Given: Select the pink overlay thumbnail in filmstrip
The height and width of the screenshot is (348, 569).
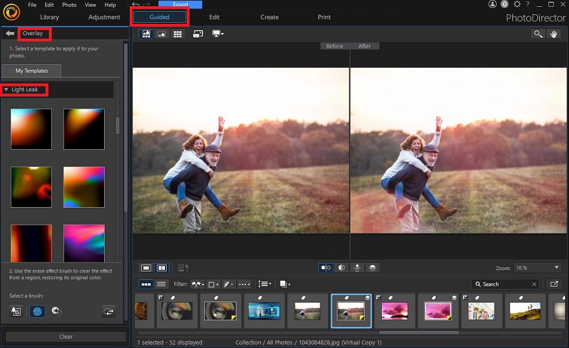Looking at the screenshot, I should click(395, 311).
